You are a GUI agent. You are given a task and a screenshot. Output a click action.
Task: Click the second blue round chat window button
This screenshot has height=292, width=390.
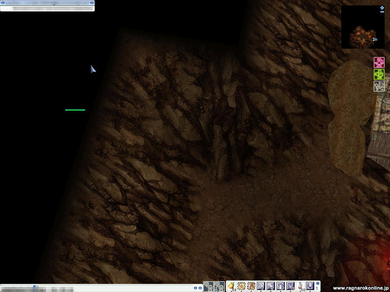pos(200,288)
